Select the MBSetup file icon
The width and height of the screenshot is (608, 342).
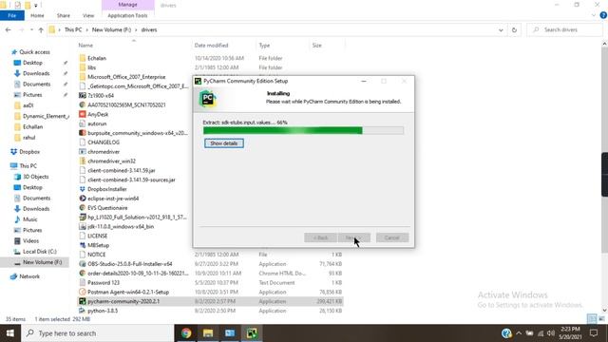click(x=83, y=245)
